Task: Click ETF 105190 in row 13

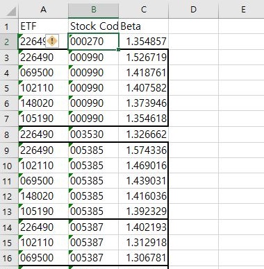Action: [x=43, y=211]
